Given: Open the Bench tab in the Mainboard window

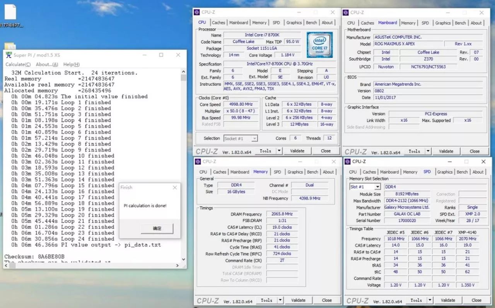Looking at the screenshot, I should coord(460,23).
